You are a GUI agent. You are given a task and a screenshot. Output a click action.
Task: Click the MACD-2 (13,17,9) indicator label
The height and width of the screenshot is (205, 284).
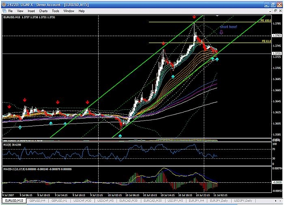point(38,169)
